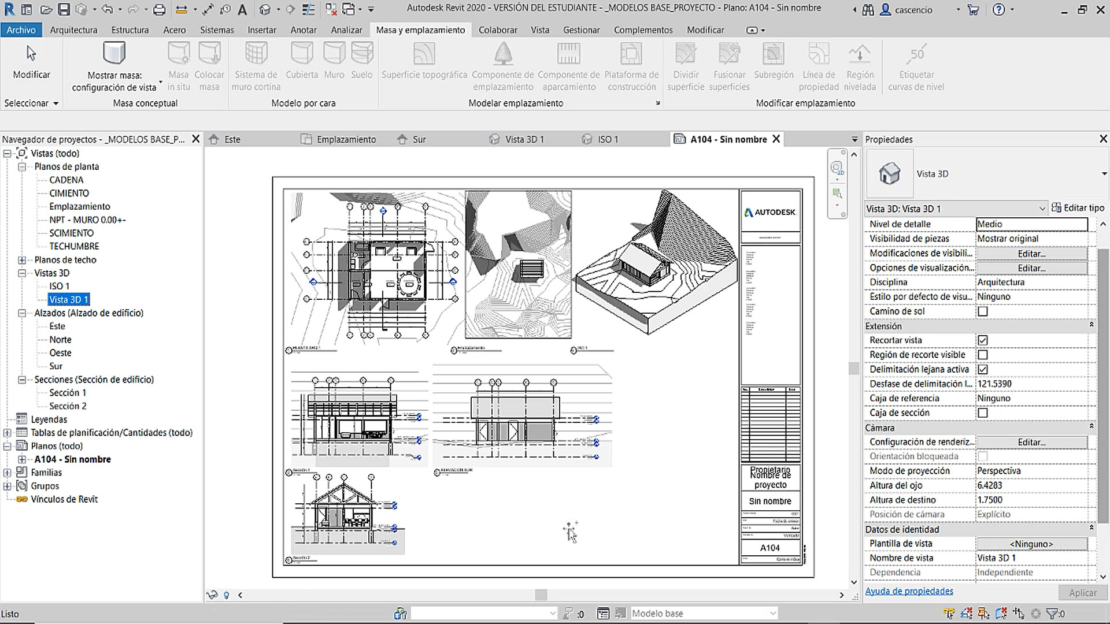Open the shopping cart icon in title bar
1110x624 pixels.
click(973, 9)
